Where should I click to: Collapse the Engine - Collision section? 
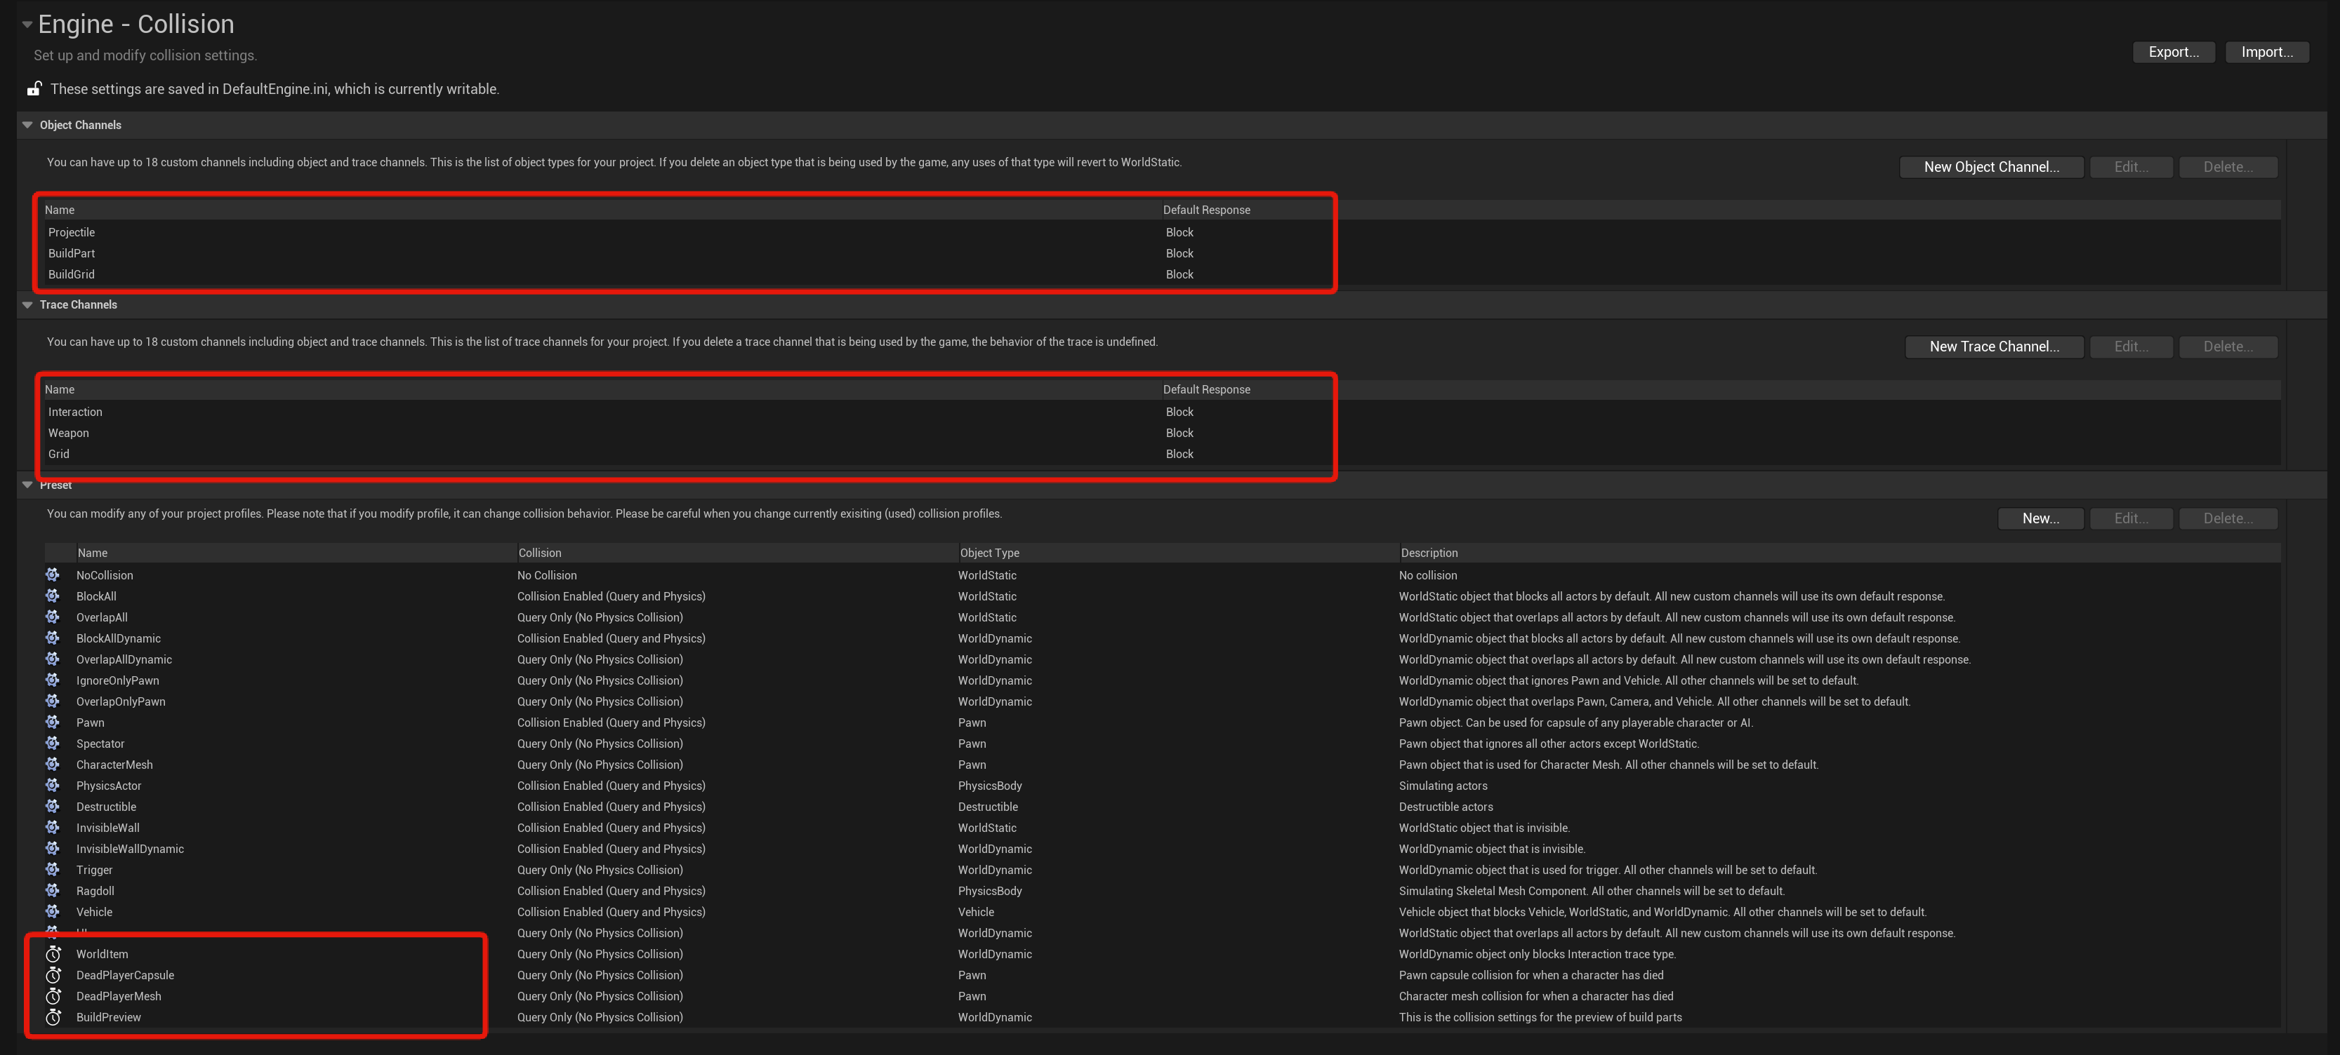pyautogui.click(x=27, y=25)
